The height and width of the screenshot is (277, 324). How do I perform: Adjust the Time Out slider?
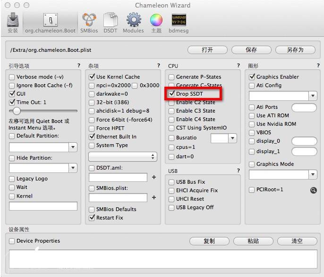pos(17,111)
